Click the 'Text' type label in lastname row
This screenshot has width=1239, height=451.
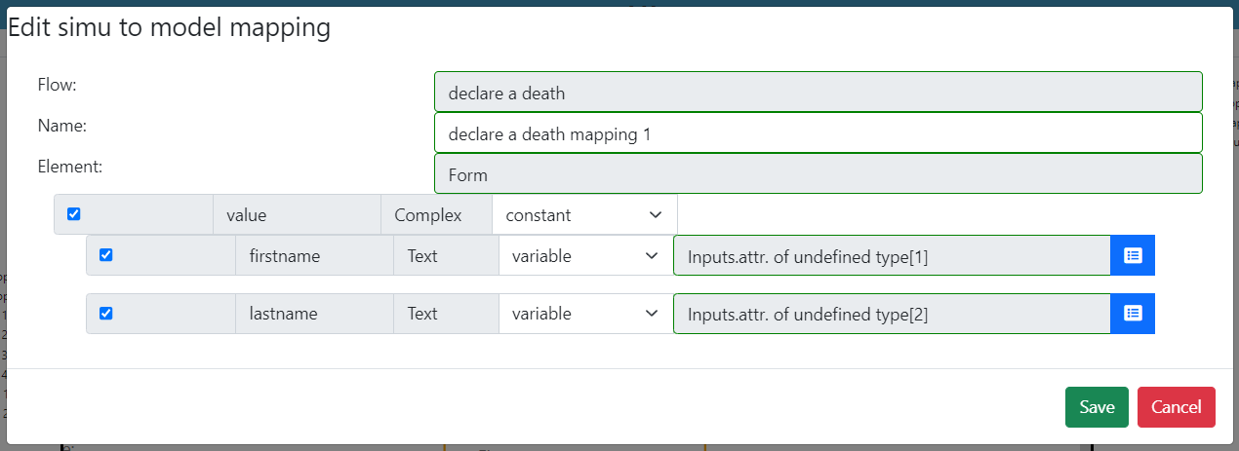click(446, 314)
